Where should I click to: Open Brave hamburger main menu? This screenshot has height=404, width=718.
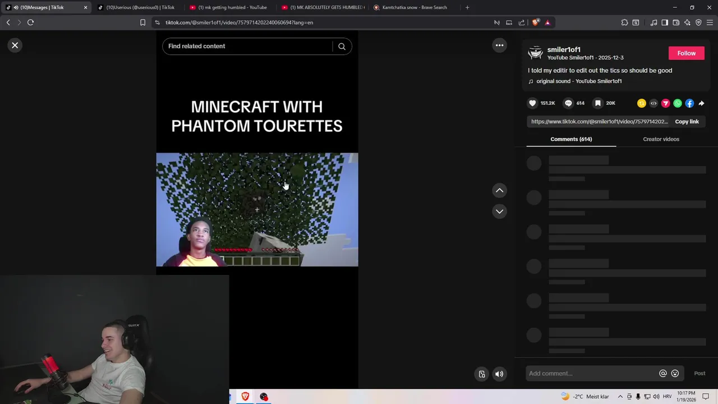pyautogui.click(x=710, y=22)
